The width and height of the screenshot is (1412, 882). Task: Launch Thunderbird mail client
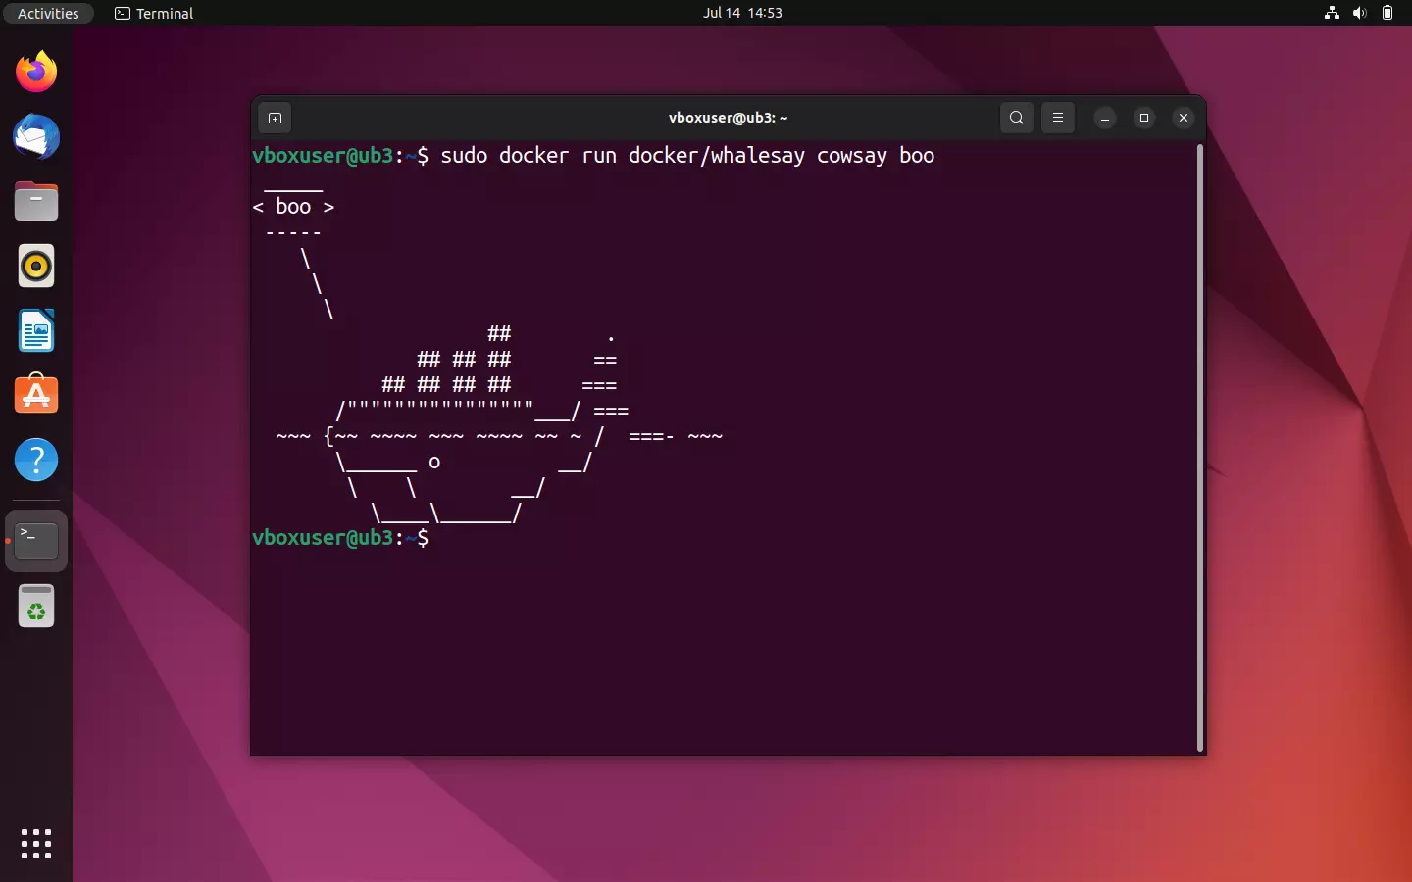point(35,137)
